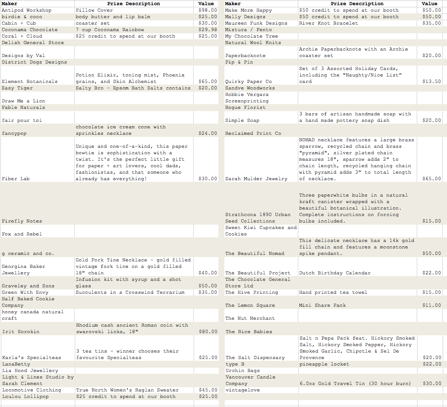Select the "Dutch Birthday Calendar" prize cell

[358, 267]
